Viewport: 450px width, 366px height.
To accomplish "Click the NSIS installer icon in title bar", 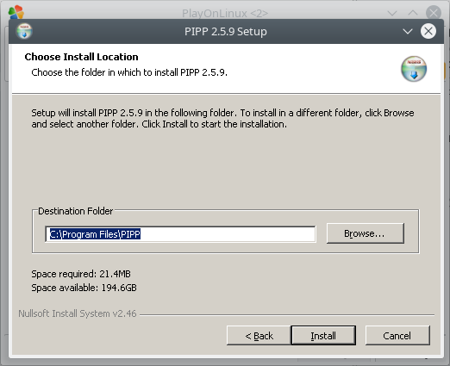I will click(x=24, y=31).
